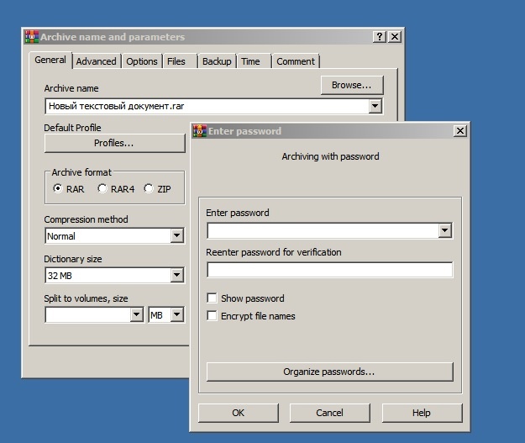Viewport: 525px width, 443px height.
Task: Click the Browse... button
Action: [352, 85]
